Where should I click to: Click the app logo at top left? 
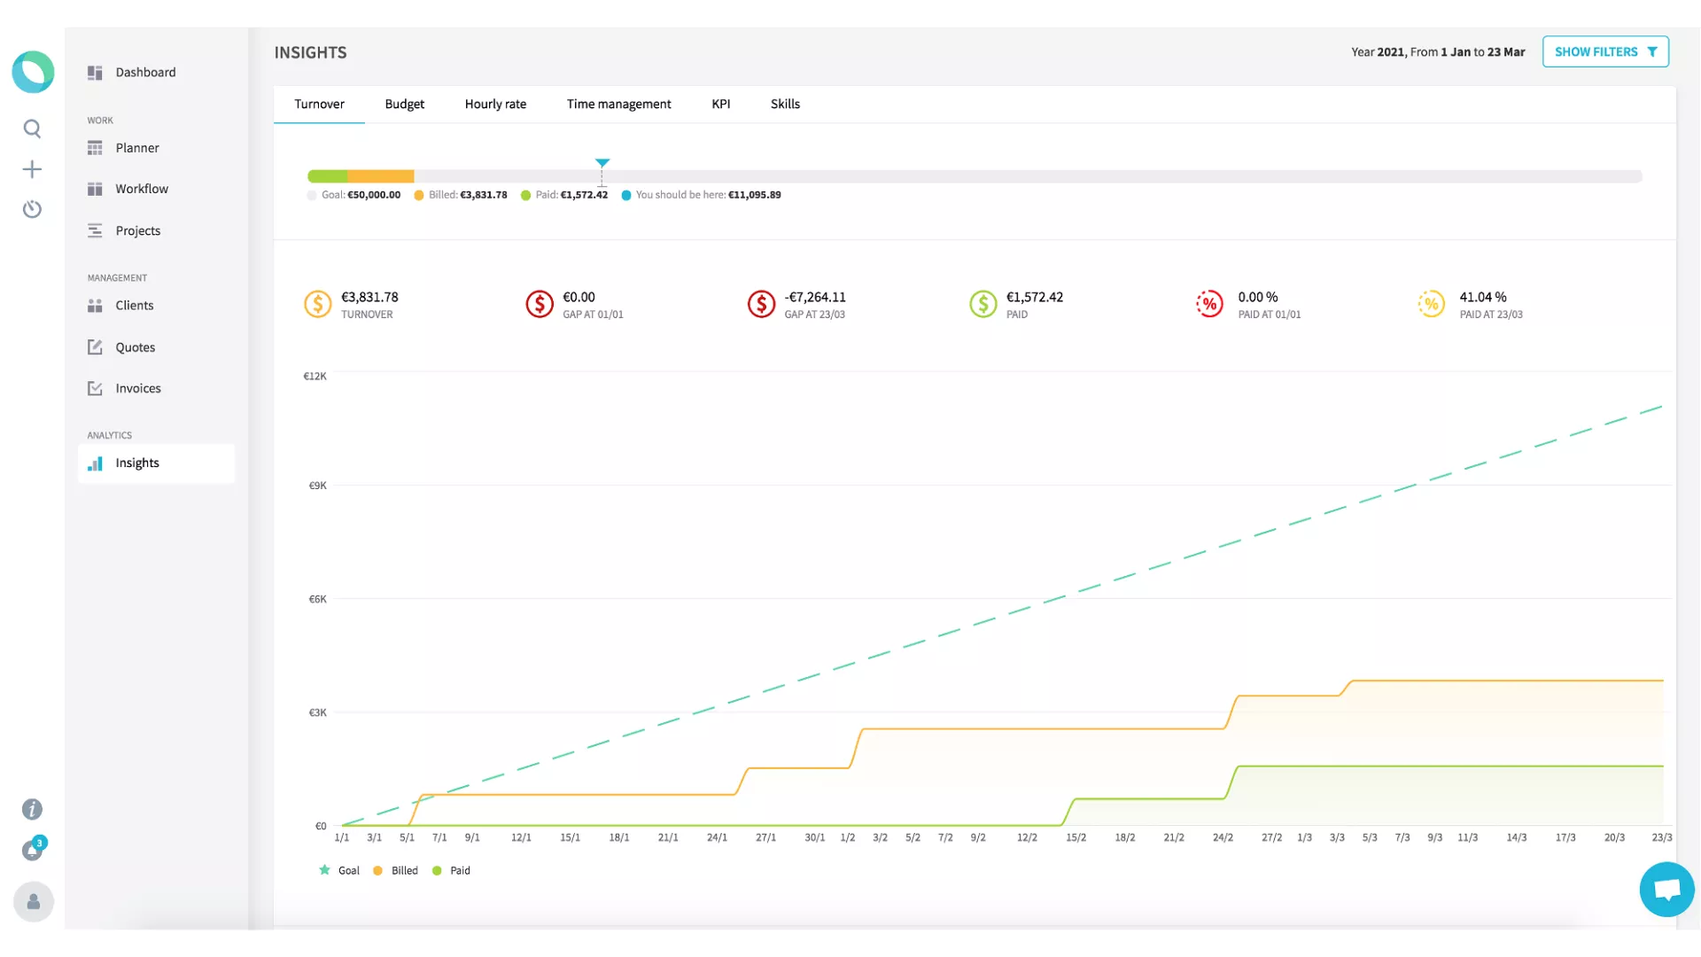[33, 72]
